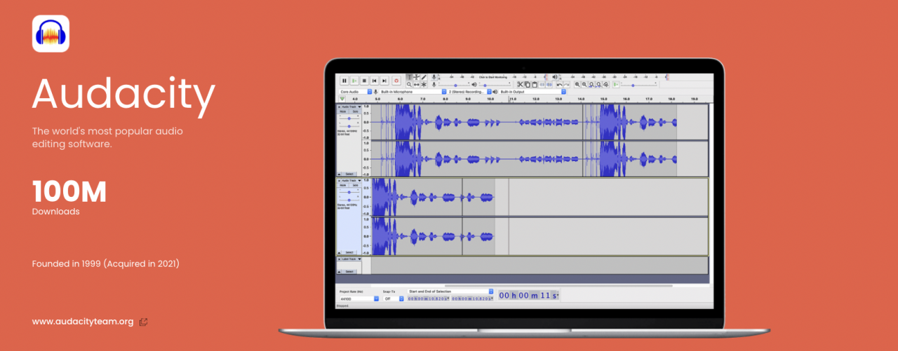
Task: Click the Select button on second track
Action: [349, 252]
